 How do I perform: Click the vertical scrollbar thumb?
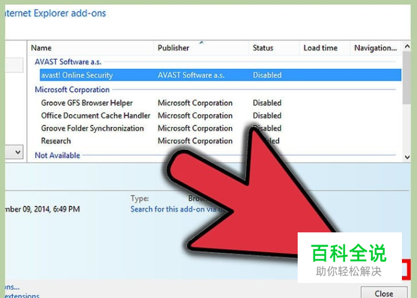point(407,78)
